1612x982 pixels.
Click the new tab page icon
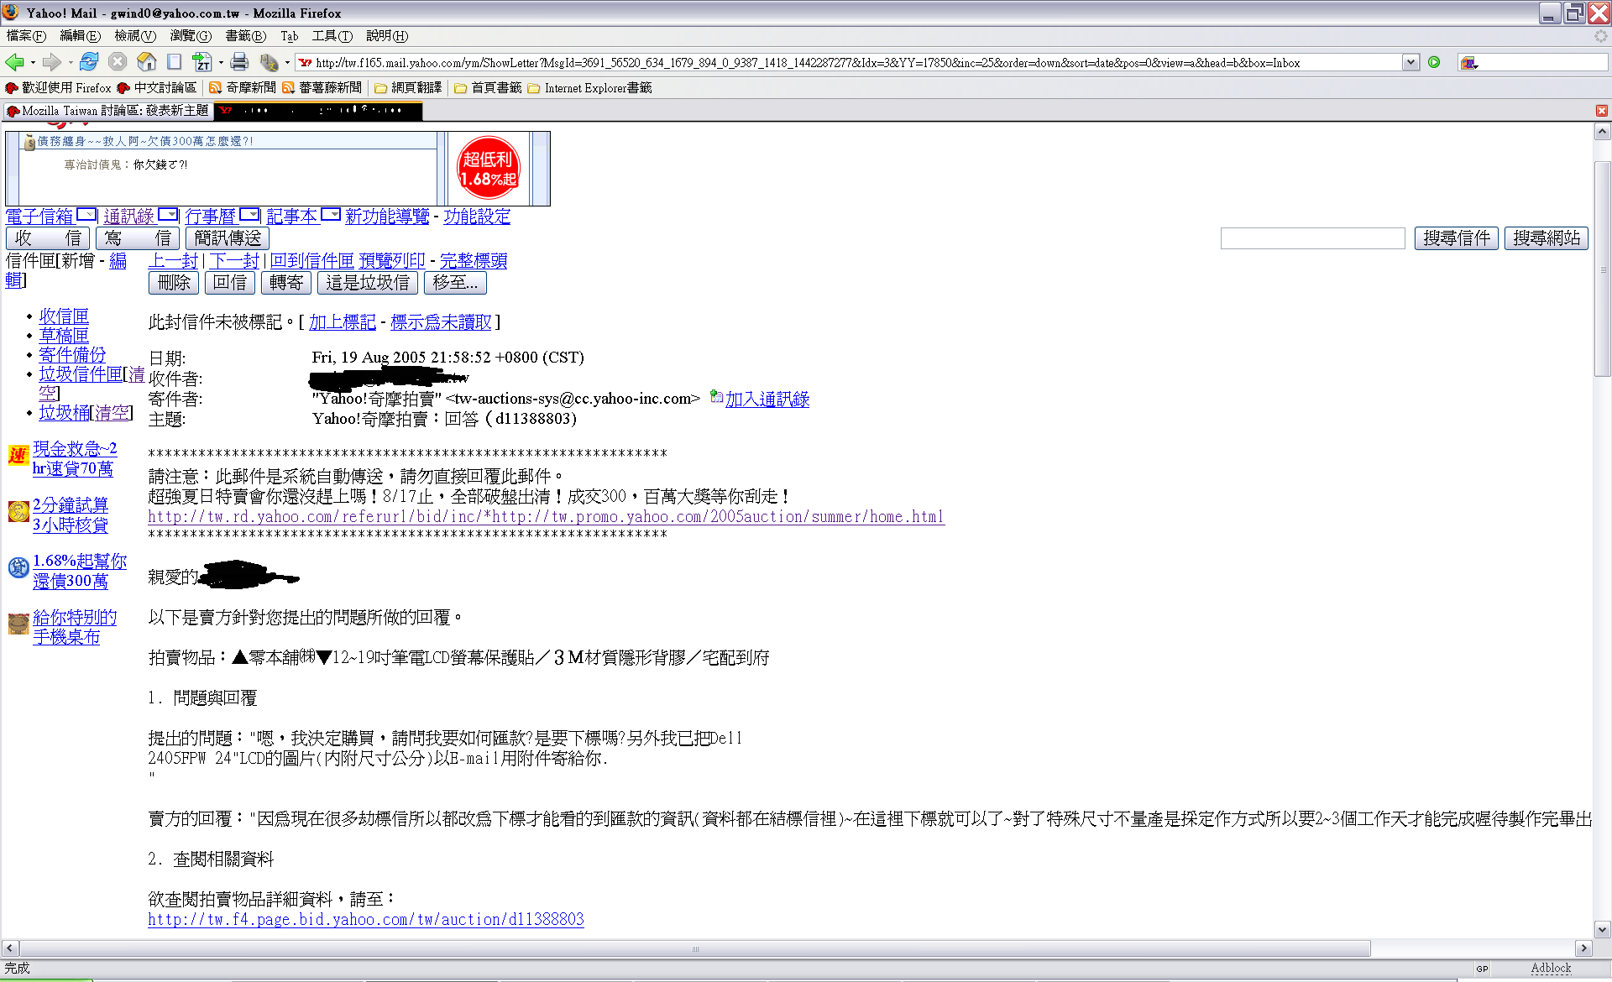click(x=174, y=62)
